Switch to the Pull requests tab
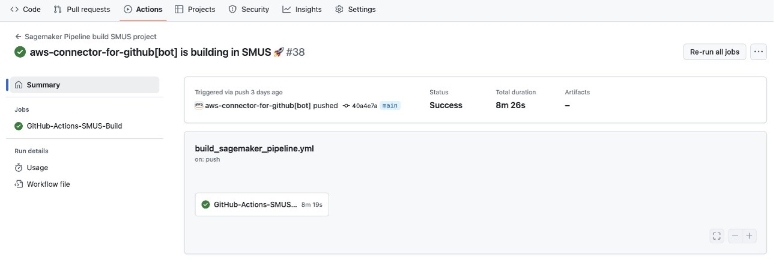This screenshot has width=776, height=268. click(82, 9)
